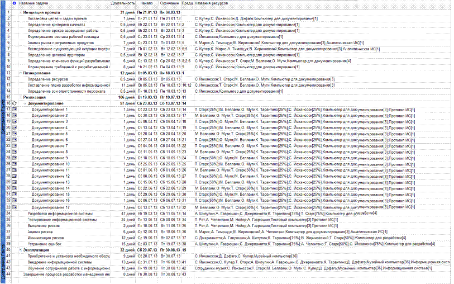Screen dimensions: 454x284
Task: Click the constraint icon for Документирование 7
Action: (x=15, y=146)
